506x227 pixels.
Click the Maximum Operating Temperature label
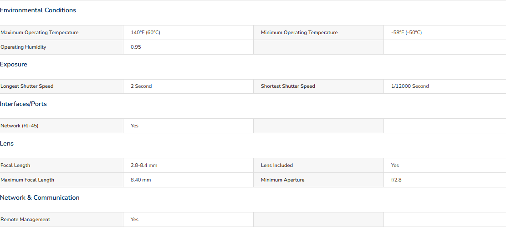39,33
